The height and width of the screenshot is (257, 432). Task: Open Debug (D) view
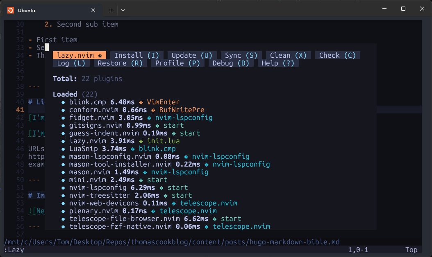(x=231, y=63)
